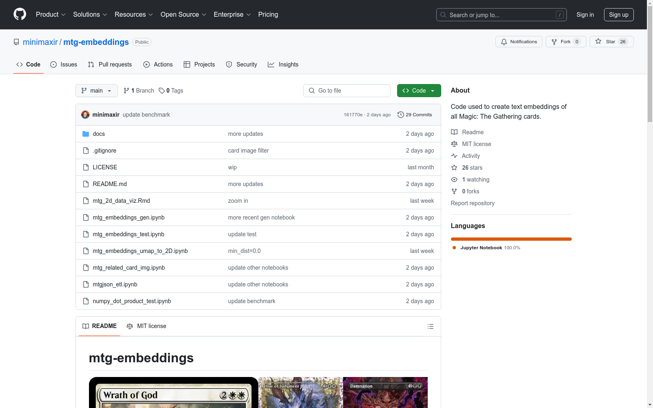Click the mtgjson_etl.ipynb file icon
Screen dimensions: 653x408
[x=86, y=284]
